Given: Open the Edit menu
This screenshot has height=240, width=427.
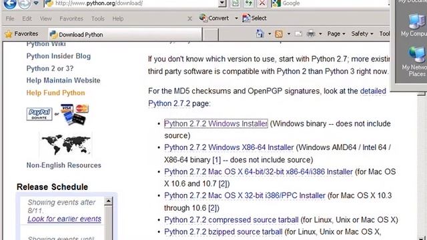Looking at the screenshot, I should coord(27,19).
